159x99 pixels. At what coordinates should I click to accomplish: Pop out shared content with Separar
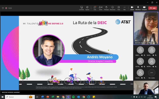tap(87, 8)
